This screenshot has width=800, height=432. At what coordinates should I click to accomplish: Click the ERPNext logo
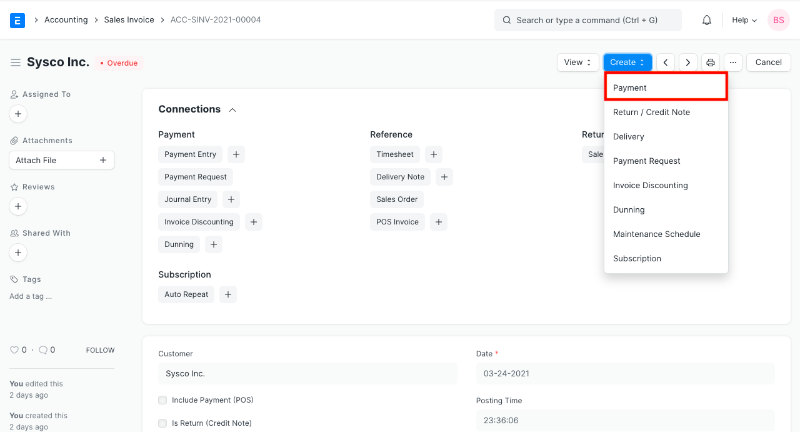[17, 19]
